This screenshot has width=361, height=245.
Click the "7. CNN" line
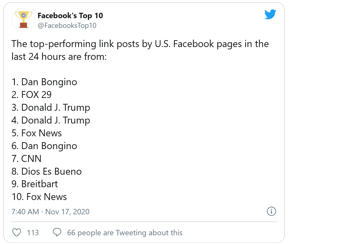click(x=26, y=159)
